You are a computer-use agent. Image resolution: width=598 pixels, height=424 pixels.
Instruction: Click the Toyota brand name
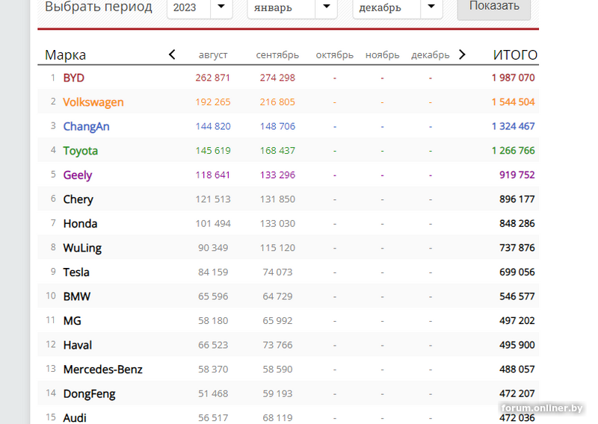click(81, 151)
